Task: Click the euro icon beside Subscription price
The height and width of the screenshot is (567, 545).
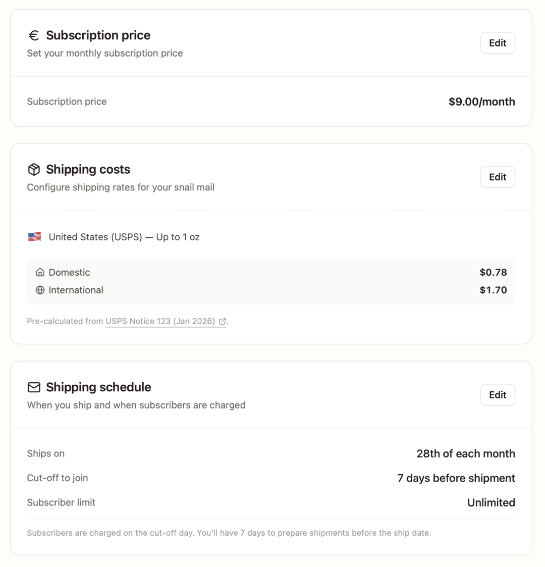Action: tap(34, 35)
